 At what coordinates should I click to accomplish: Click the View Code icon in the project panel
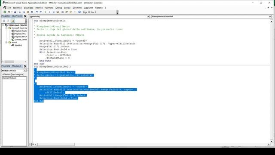coord(4,21)
